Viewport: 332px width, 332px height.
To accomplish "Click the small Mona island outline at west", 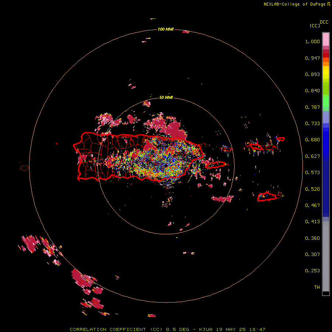I will click(24, 168).
